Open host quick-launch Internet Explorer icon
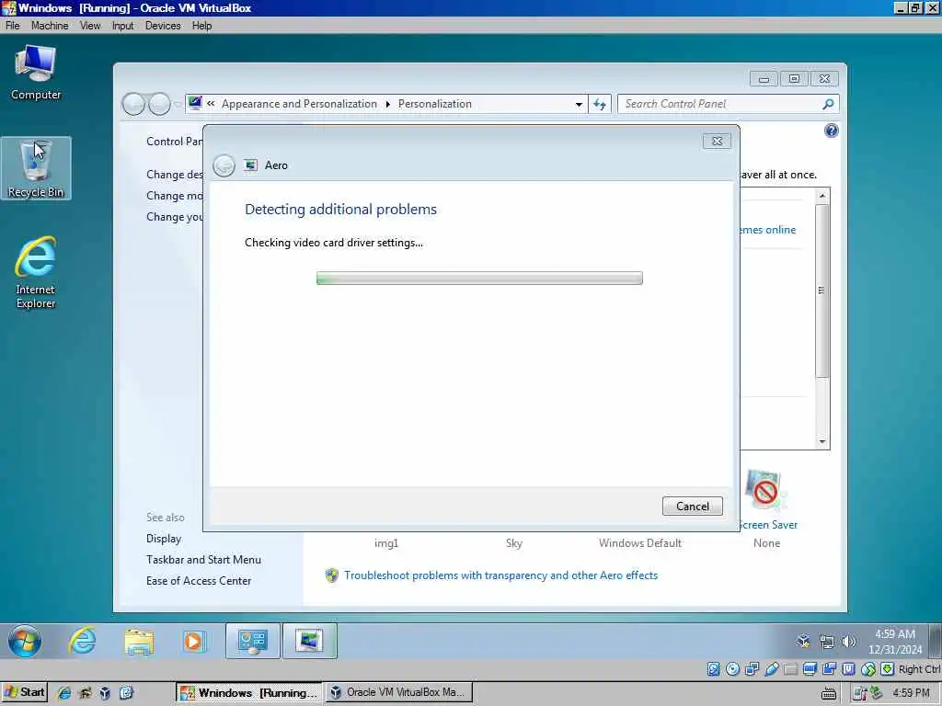The height and width of the screenshot is (706, 942). 64,693
